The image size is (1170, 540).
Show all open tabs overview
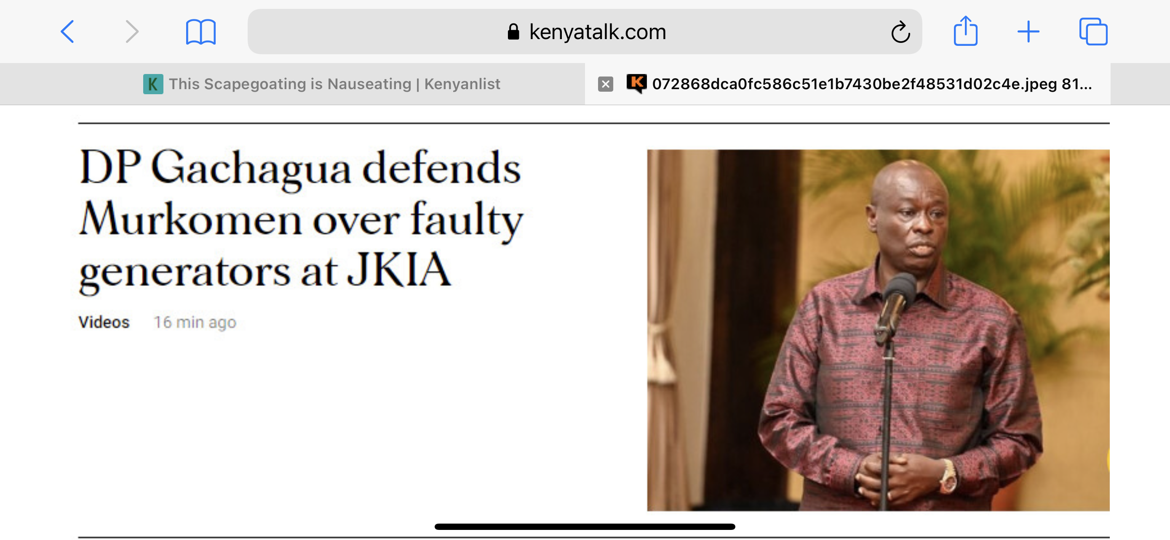1093,32
